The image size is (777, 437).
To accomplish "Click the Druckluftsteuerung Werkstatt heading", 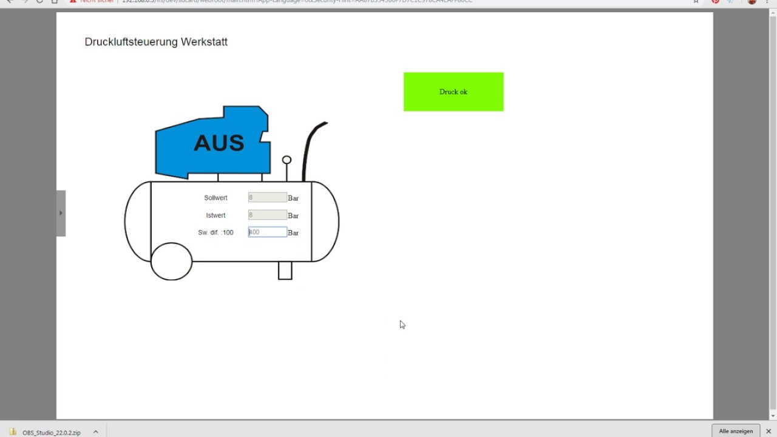I will [156, 42].
